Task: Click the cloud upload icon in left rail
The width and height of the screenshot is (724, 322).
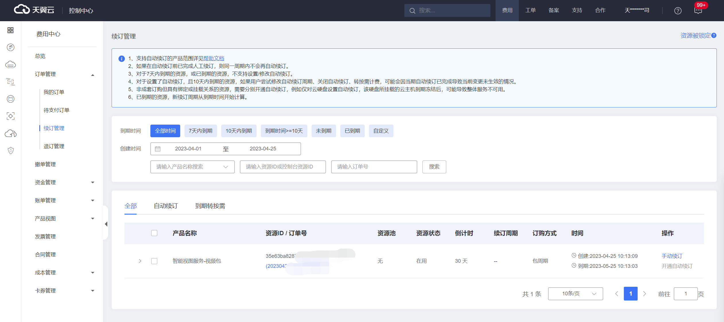Action: point(11,133)
